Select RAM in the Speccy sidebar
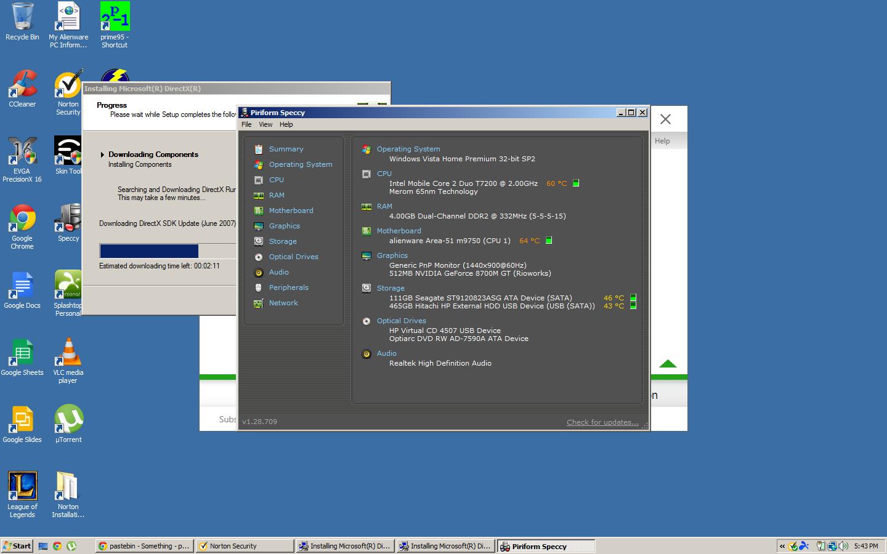887x554 pixels. tap(277, 195)
